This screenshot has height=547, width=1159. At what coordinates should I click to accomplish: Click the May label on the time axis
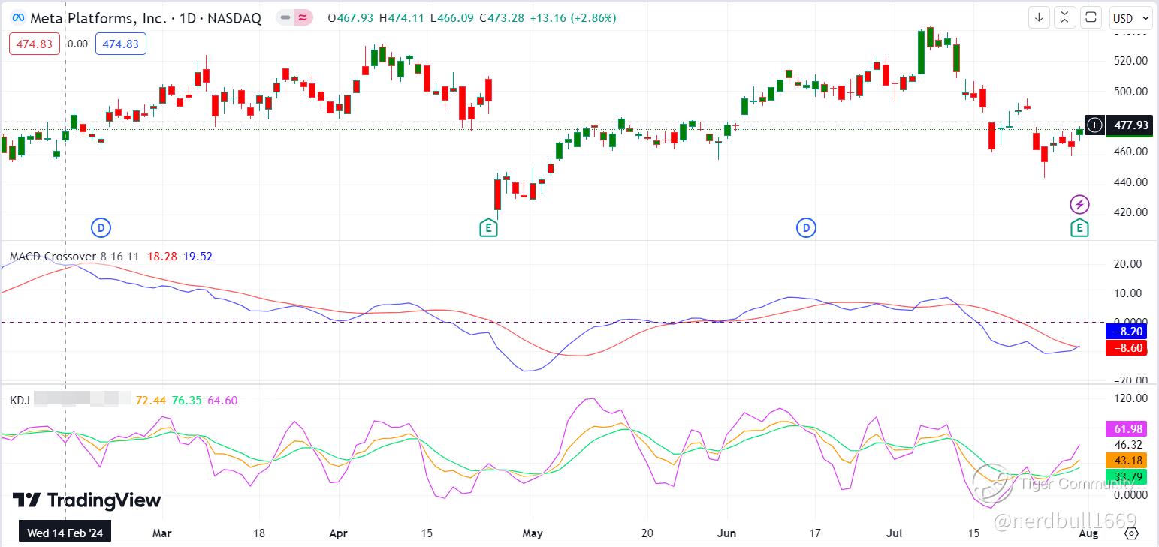click(532, 534)
